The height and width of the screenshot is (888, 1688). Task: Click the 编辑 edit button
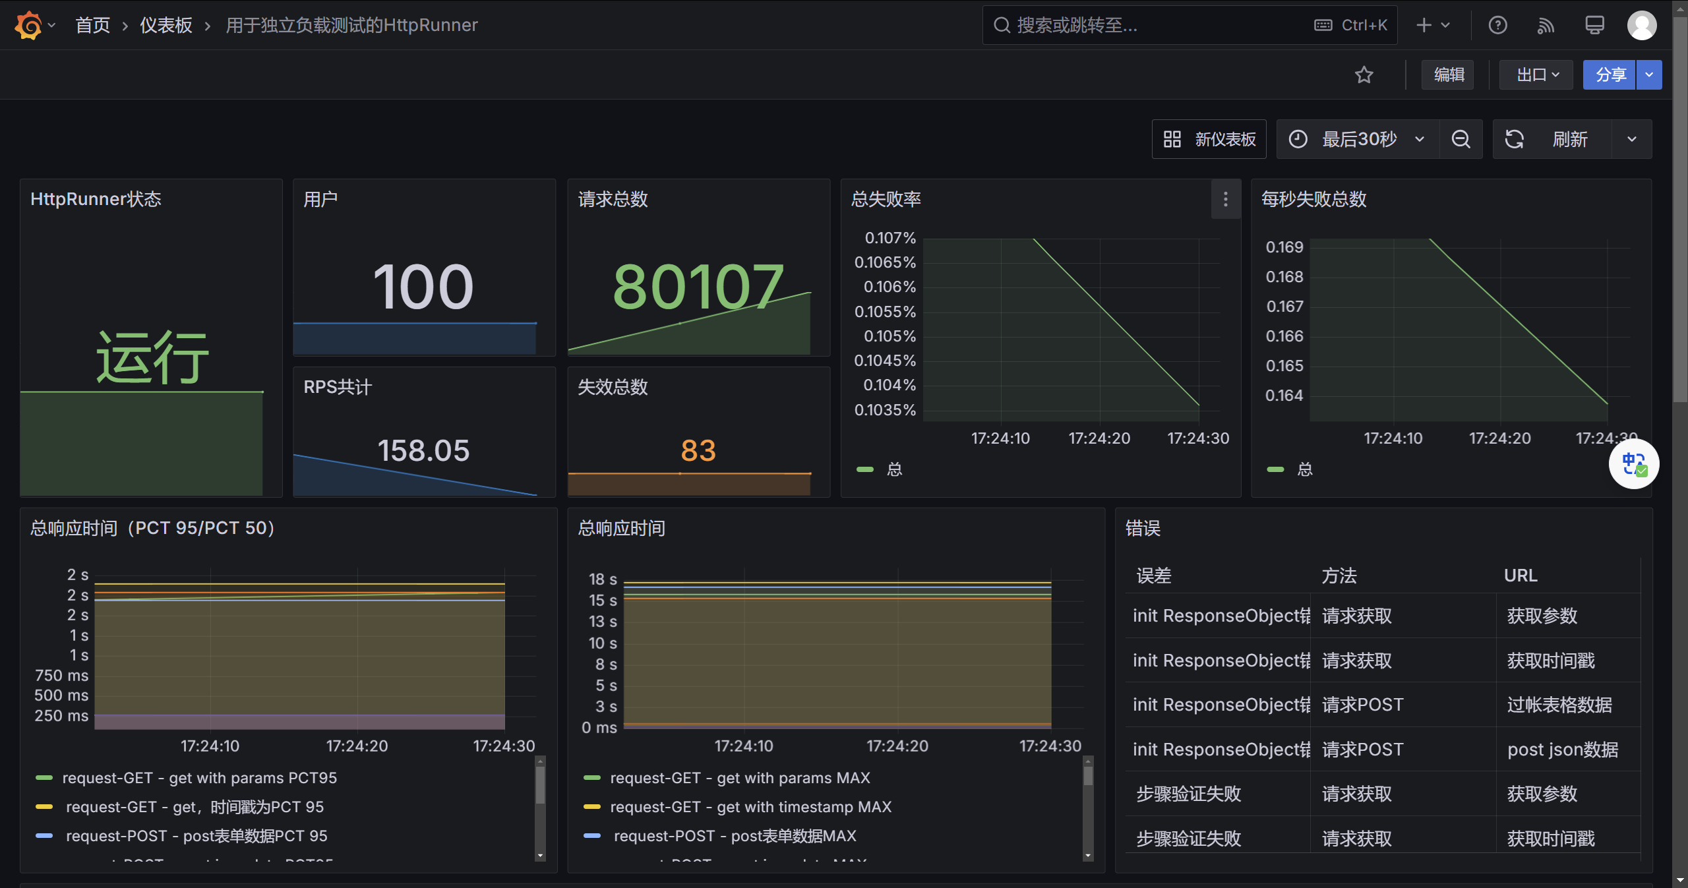point(1448,74)
